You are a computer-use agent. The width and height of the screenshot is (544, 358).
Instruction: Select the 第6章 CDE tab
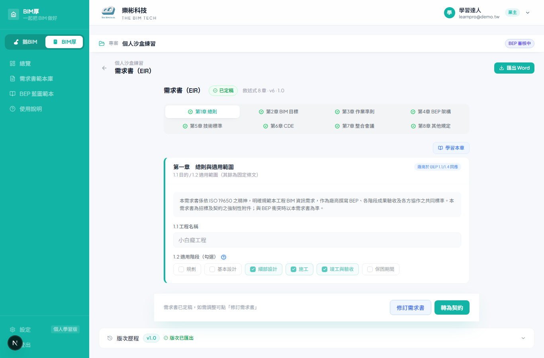coord(278,126)
